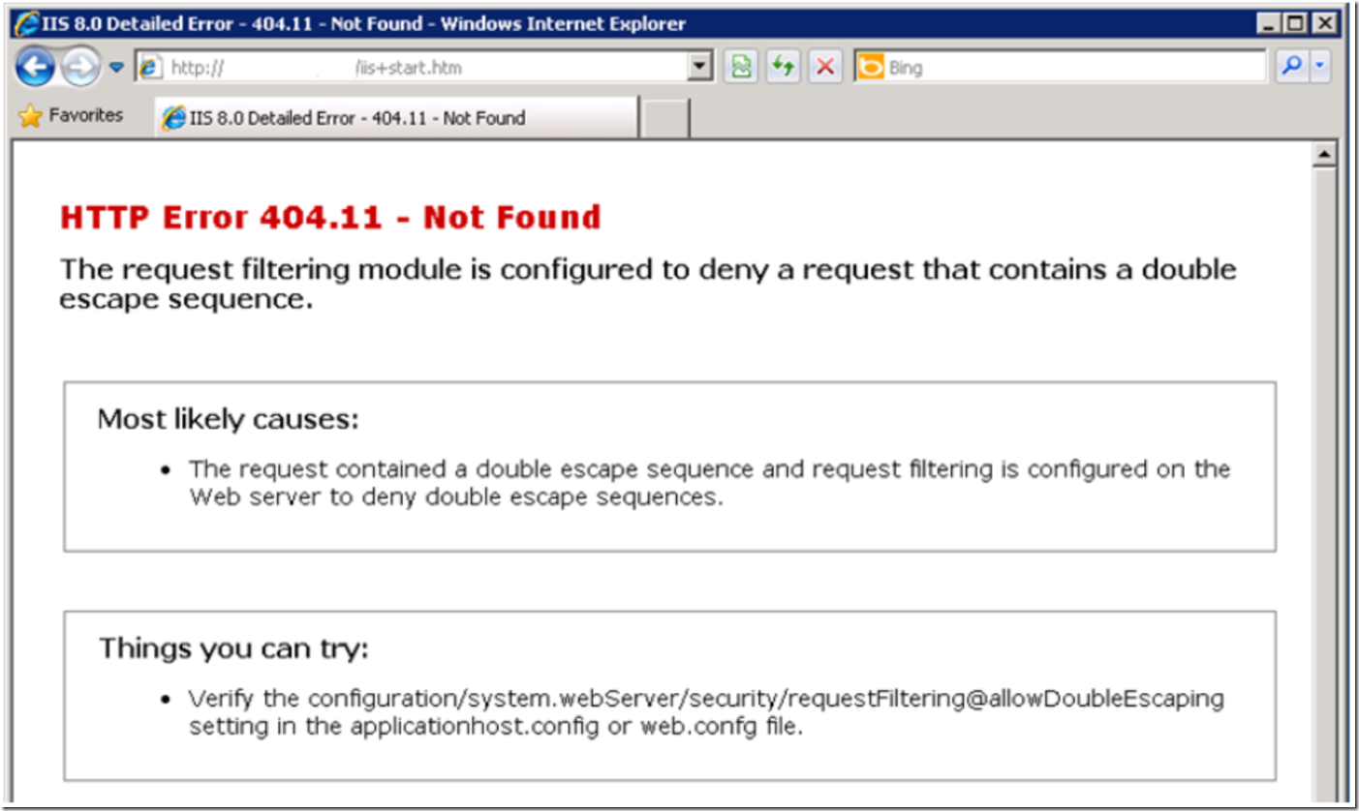This screenshot has width=1359, height=811.
Task: Click the 'Things you can try:' heading
Action: click(x=233, y=647)
